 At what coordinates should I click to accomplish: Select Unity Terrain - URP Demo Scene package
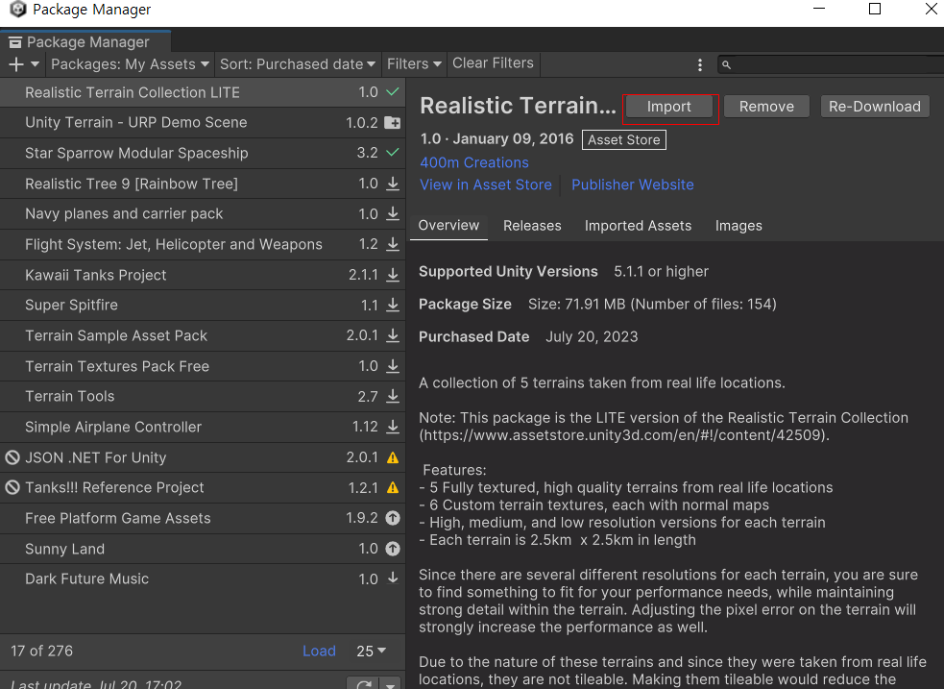tap(203, 123)
